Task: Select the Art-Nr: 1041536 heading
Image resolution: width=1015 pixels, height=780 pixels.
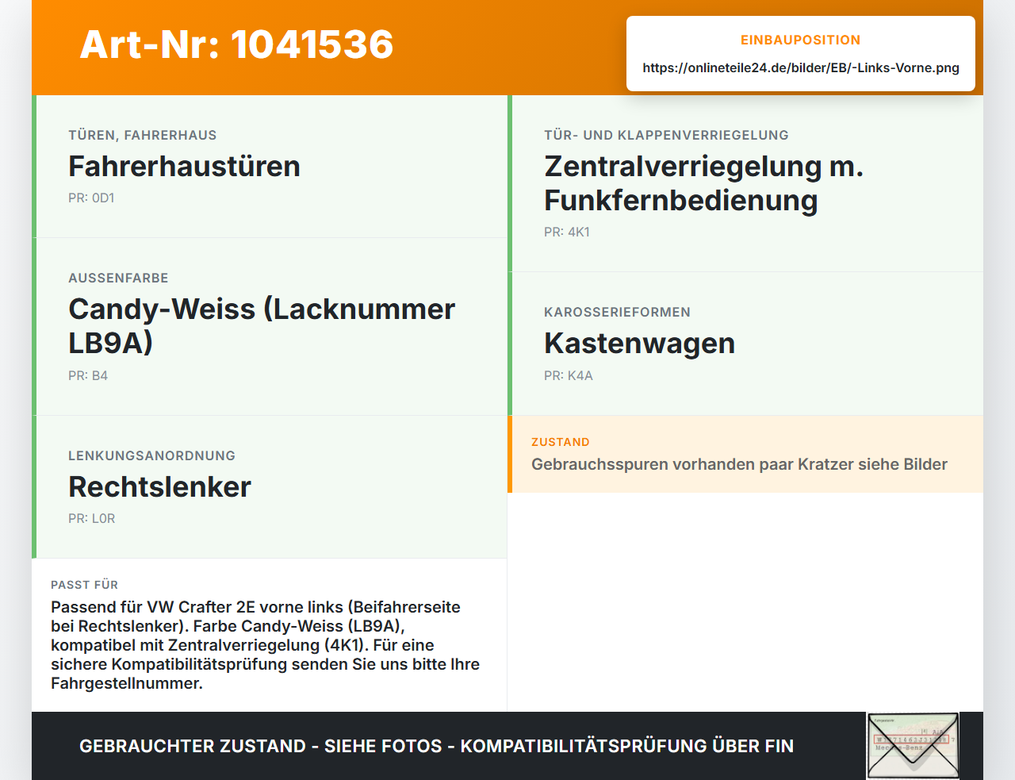Action: pyautogui.click(x=236, y=44)
